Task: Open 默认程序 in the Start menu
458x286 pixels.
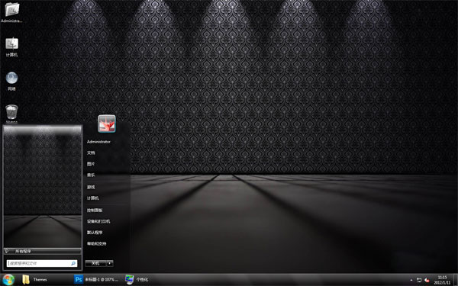Action: [95, 233]
